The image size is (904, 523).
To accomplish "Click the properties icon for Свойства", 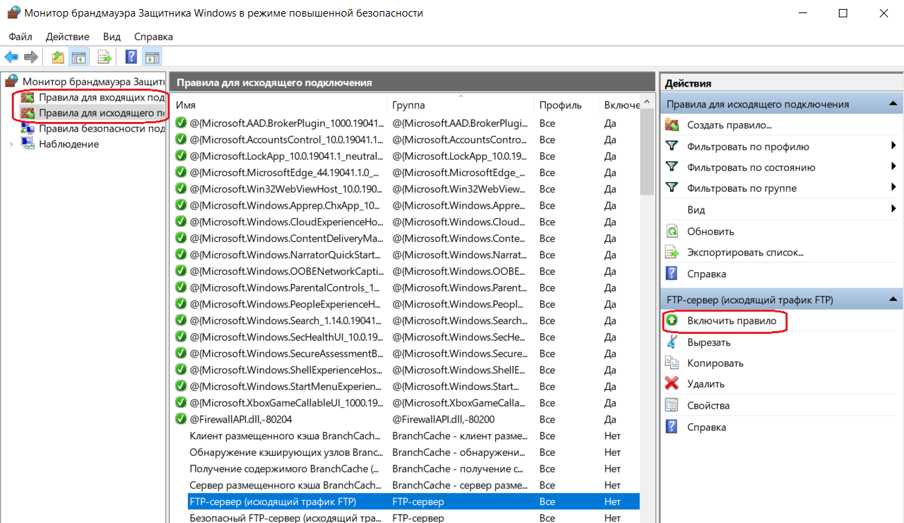I will click(x=671, y=405).
